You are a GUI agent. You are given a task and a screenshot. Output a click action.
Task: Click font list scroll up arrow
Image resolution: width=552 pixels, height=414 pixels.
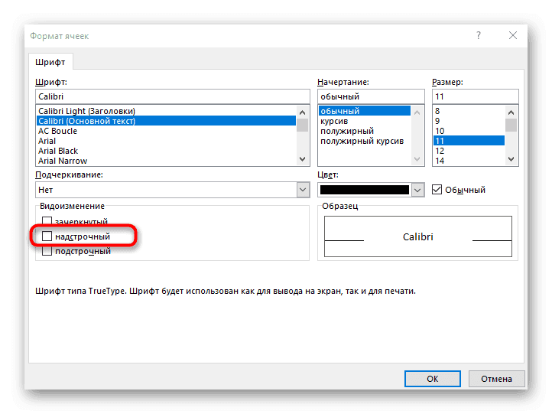click(x=302, y=112)
